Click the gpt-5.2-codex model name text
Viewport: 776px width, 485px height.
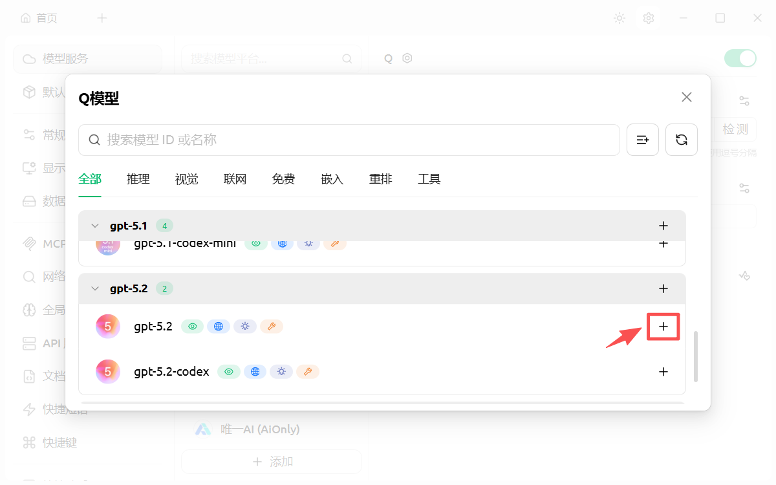pos(171,372)
